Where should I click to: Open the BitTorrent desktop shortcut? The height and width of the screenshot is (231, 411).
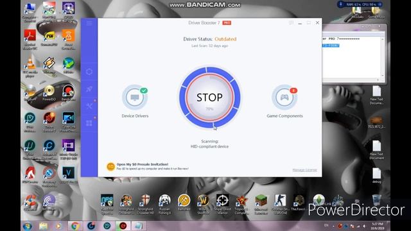(49, 202)
